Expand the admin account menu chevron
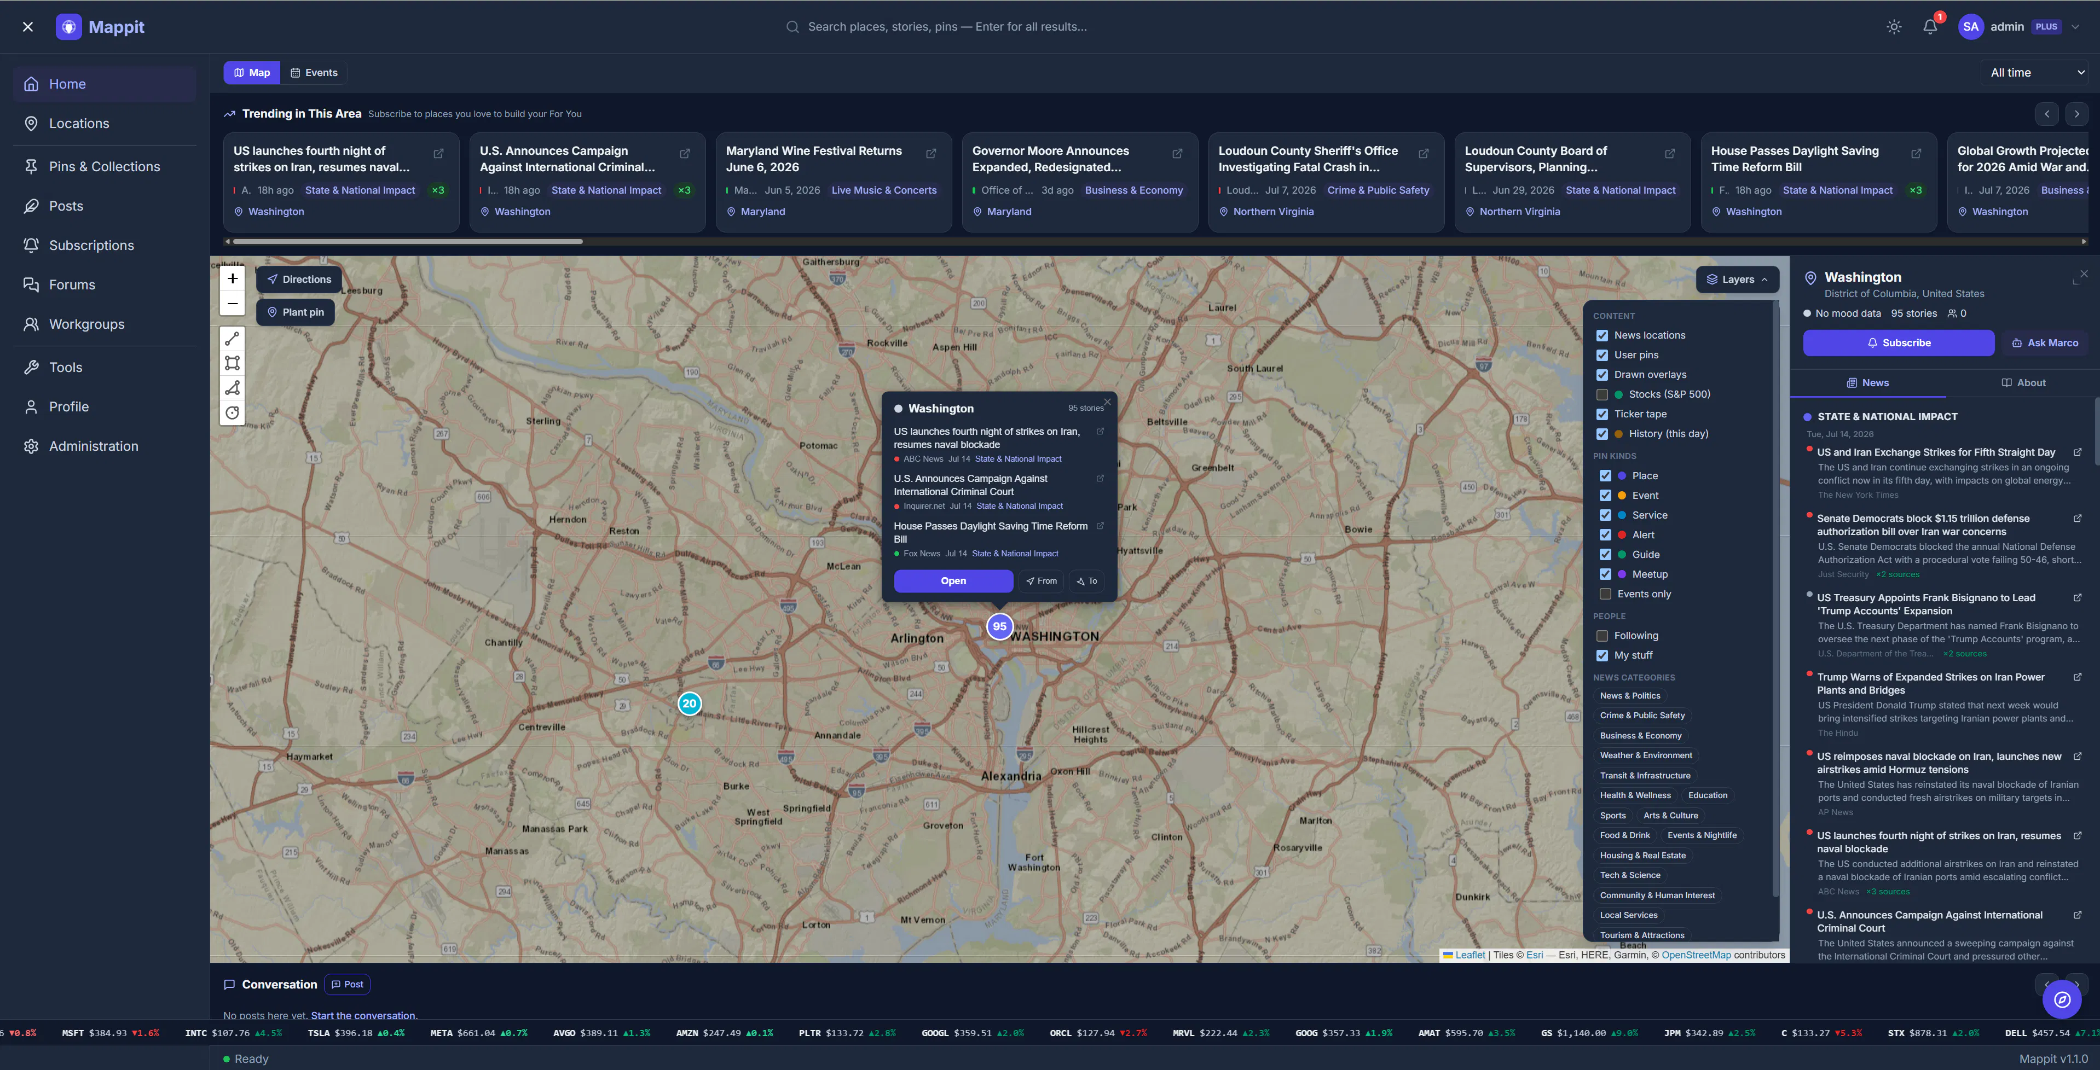2100x1070 pixels. (x=2075, y=27)
